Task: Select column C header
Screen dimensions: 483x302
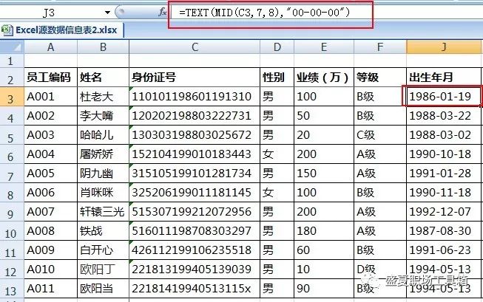Action: point(195,47)
